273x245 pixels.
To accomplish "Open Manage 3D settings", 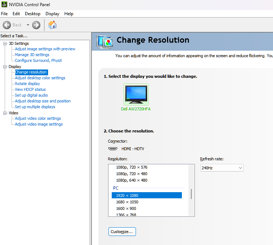I will (32, 55).
